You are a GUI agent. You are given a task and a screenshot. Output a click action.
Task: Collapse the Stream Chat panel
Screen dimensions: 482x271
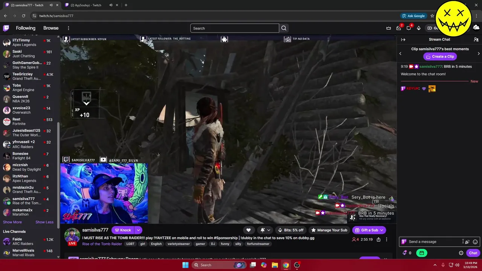pos(403,40)
